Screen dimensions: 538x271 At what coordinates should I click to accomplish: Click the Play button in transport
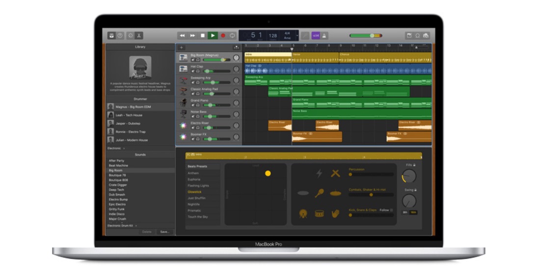pos(213,36)
